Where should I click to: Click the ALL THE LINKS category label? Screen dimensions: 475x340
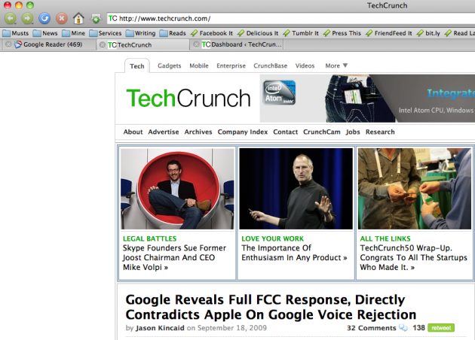tap(385, 238)
